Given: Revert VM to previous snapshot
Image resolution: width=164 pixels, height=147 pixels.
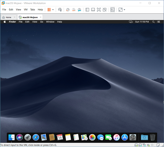Looking at the screenshot, I should coord(74,10).
